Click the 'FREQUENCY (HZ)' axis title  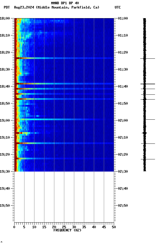pyautogui.click(x=67, y=230)
